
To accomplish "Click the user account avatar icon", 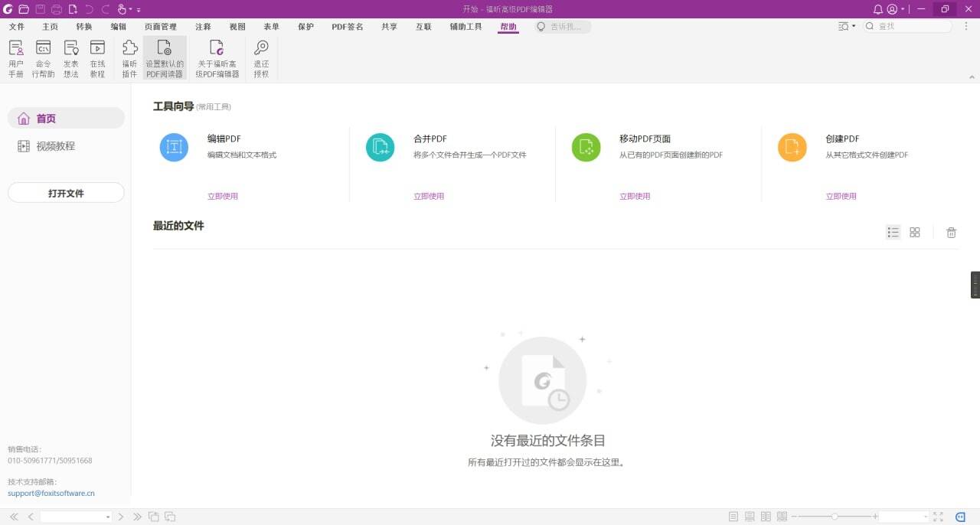I will (892, 9).
